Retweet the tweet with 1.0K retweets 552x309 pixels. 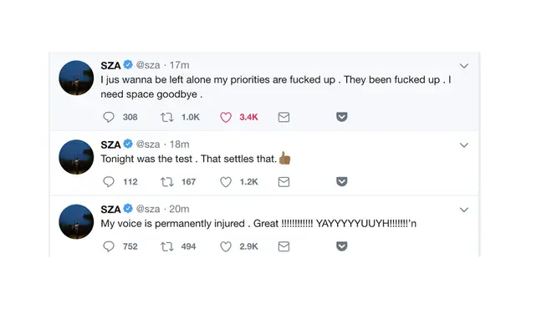pyautogui.click(x=167, y=117)
